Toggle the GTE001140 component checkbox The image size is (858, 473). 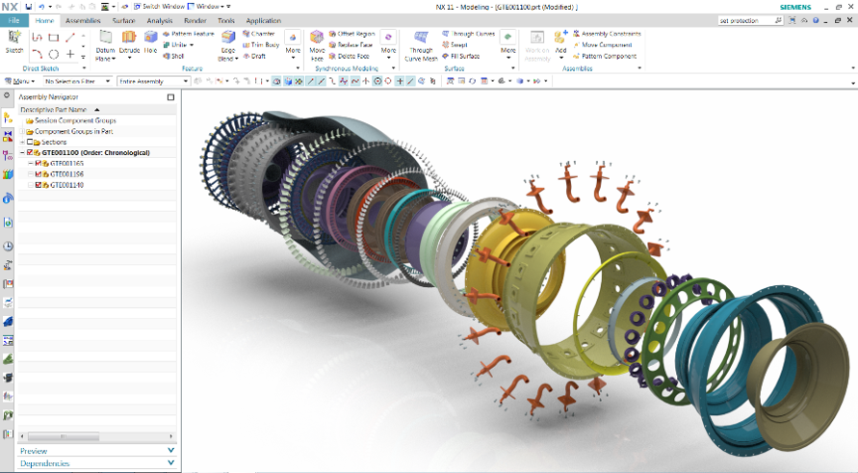coord(39,185)
